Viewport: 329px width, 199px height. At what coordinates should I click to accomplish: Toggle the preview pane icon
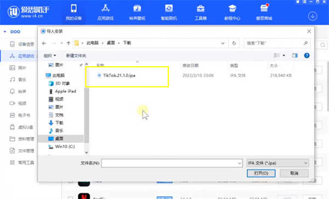click(295, 55)
